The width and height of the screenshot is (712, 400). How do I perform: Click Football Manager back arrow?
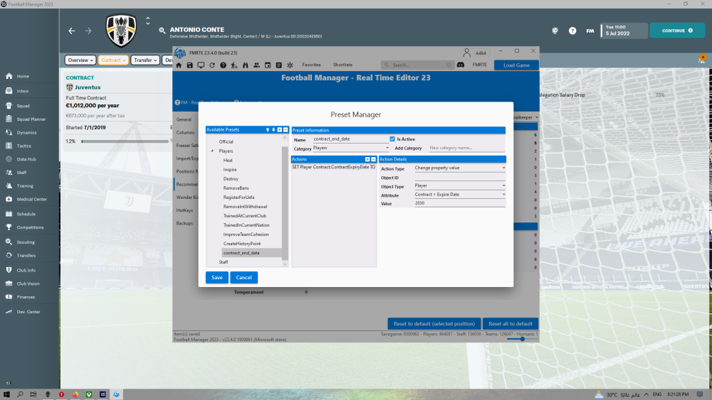point(72,31)
